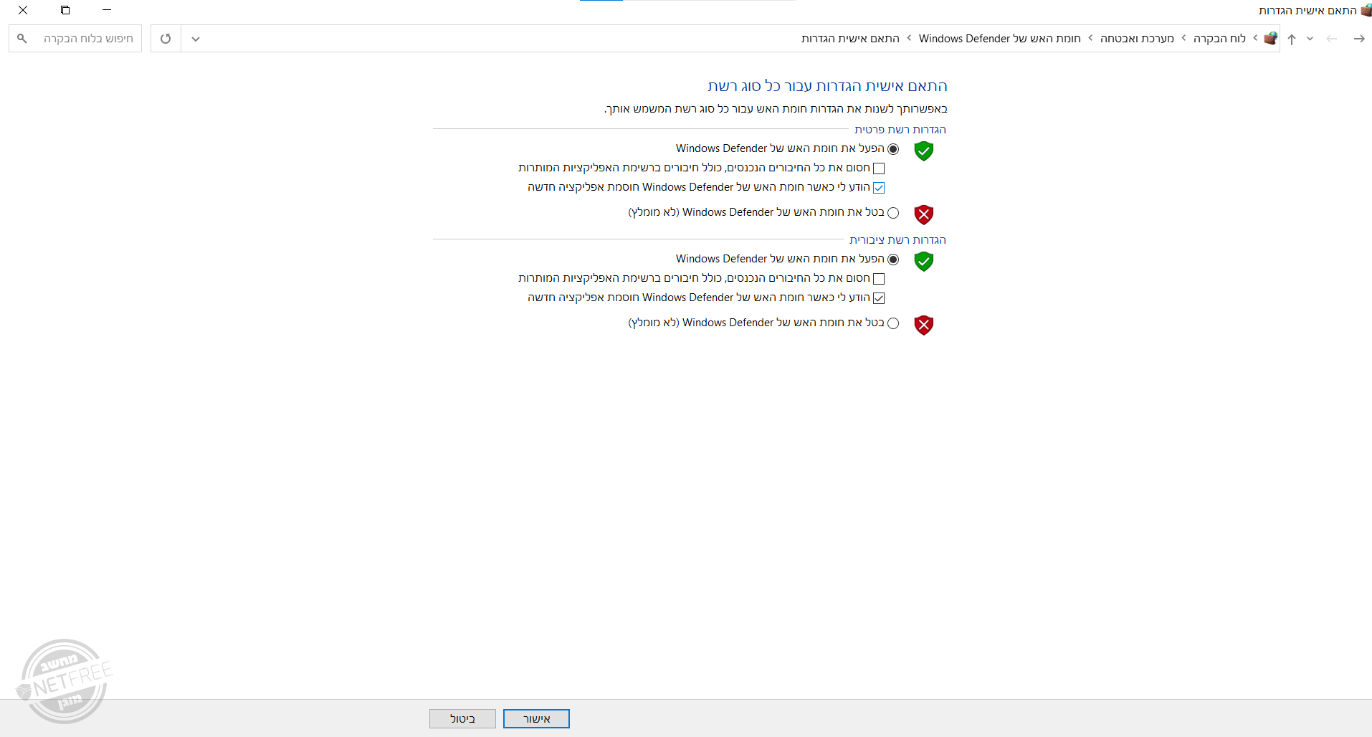Click the red shield icon under public network settings

(x=924, y=325)
